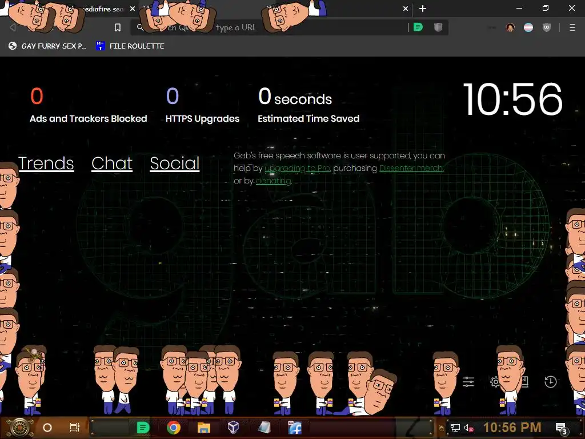Open the uBlock shield extension icon

tap(547, 27)
